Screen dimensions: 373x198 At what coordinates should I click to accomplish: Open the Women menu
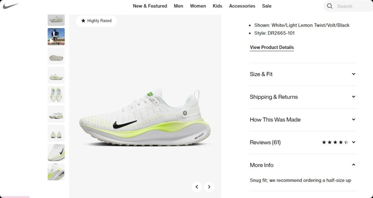198,6
